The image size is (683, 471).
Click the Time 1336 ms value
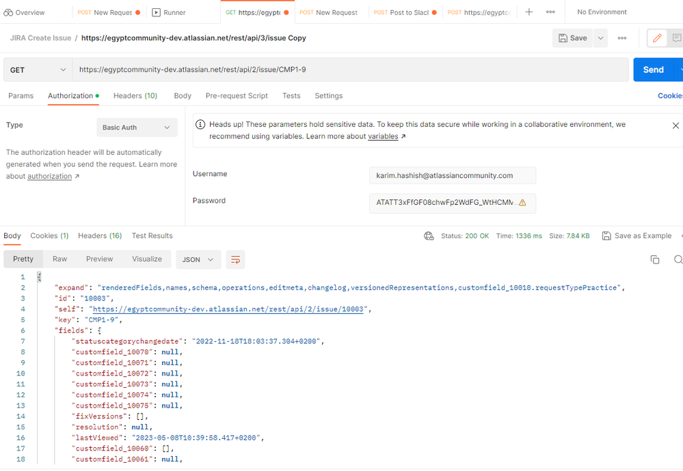point(528,235)
